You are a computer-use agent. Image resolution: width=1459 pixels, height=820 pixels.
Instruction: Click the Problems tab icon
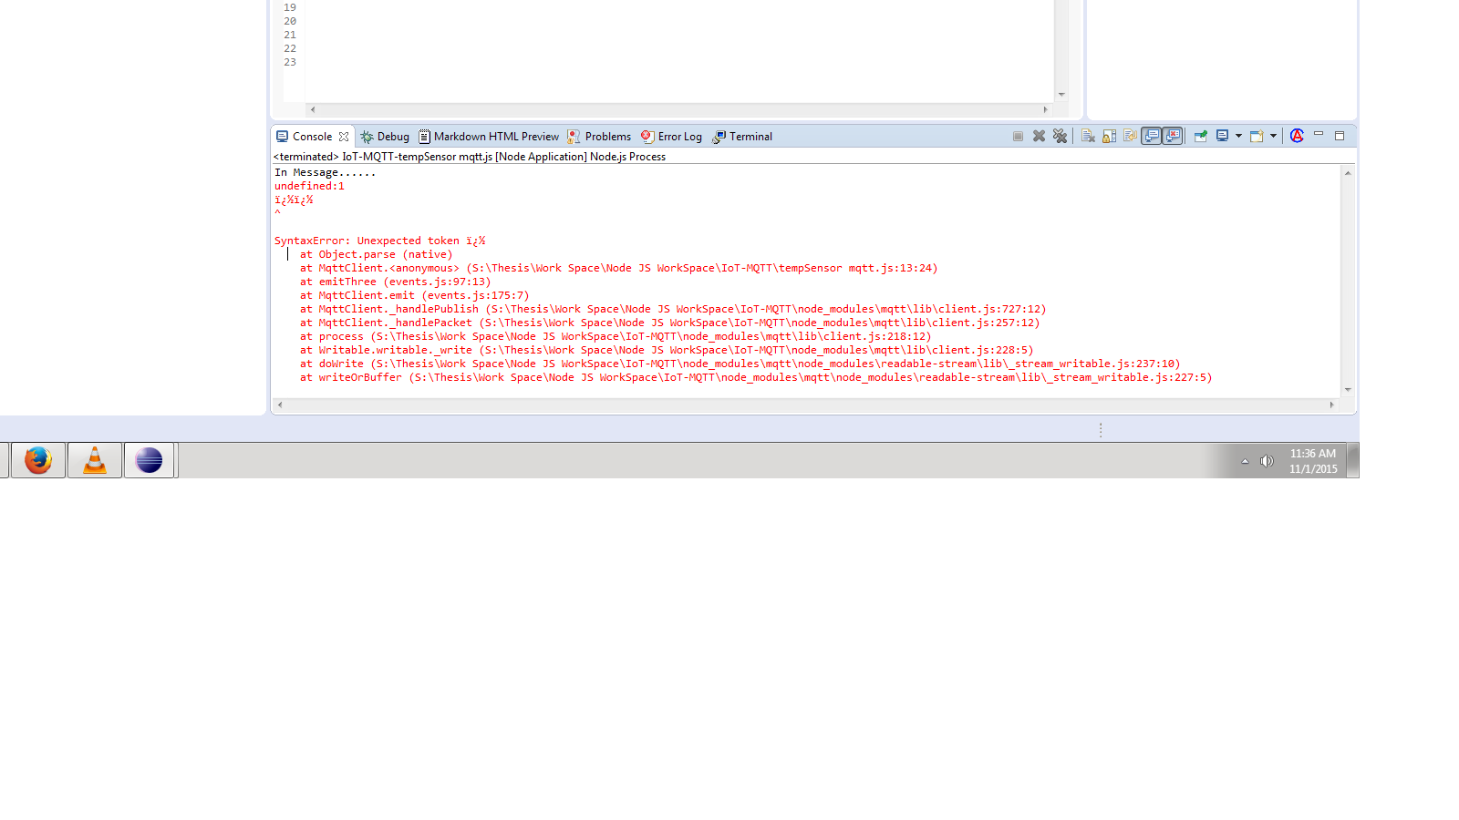pyautogui.click(x=574, y=137)
